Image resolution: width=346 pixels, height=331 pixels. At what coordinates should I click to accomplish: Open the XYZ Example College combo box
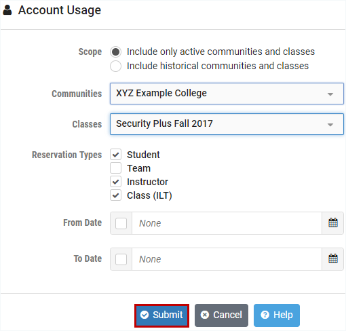tap(227, 94)
